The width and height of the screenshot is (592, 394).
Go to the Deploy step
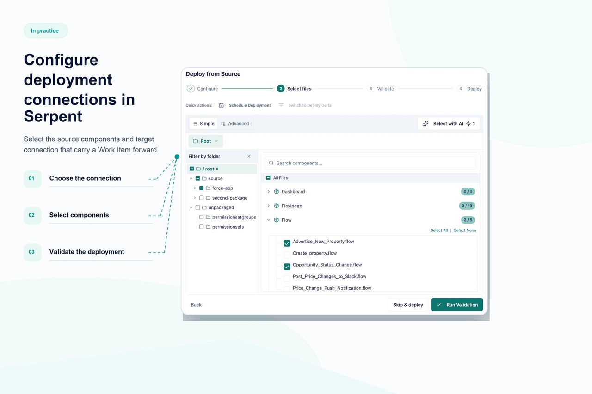point(469,89)
